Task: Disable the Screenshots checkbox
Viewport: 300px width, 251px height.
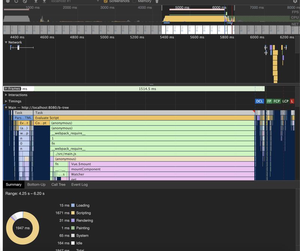Action: point(106,1)
